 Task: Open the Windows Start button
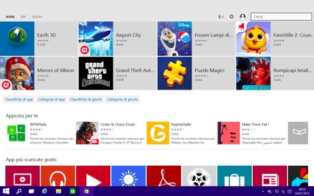pos(6,191)
